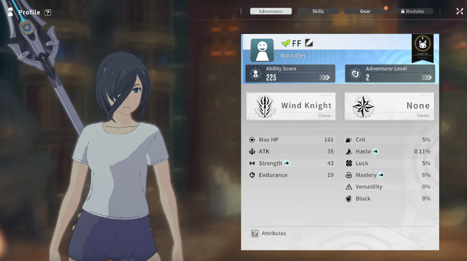Viewport: 467px width, 261px height.
Task: Click the Profile title text
Action: pyautogui.click(x=29, y=12)
